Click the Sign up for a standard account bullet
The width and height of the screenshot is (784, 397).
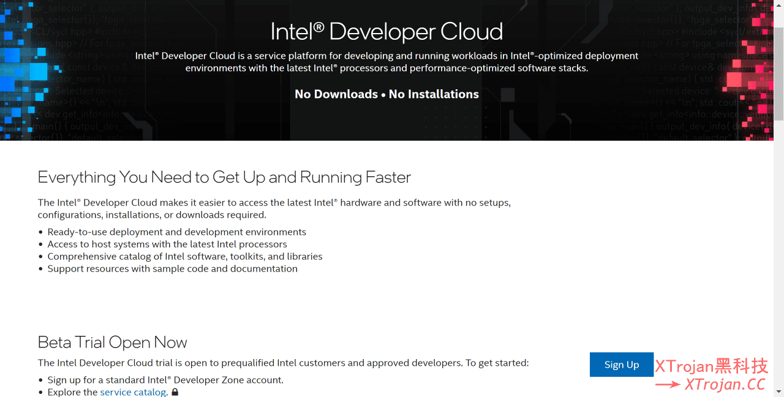coord(165,380)
